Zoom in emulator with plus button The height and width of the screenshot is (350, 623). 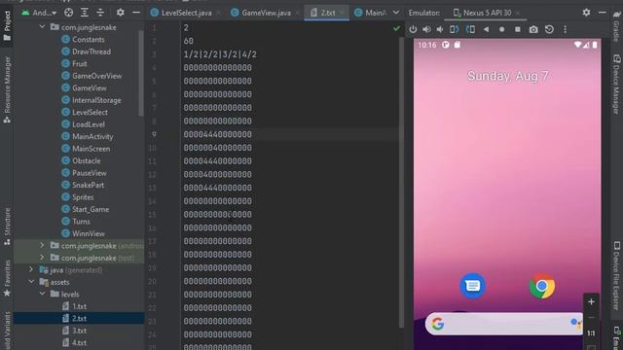pos(591,302)
